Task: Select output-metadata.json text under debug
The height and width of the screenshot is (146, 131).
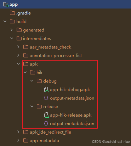Action: [x=72, y=98]
